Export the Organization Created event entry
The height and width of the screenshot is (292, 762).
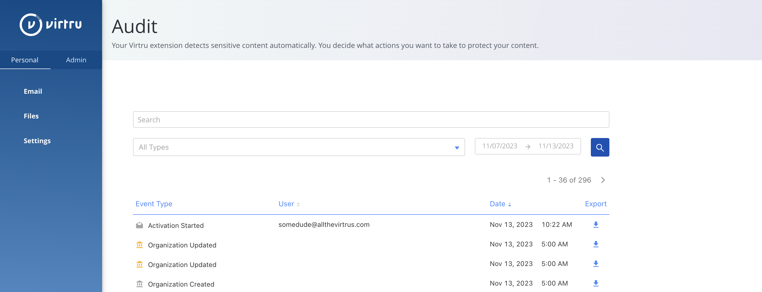(x=595, y=283)
